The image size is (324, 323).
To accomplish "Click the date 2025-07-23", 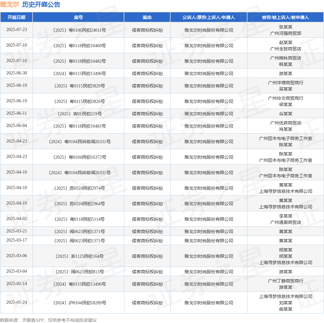I will (x=16, y=29).
